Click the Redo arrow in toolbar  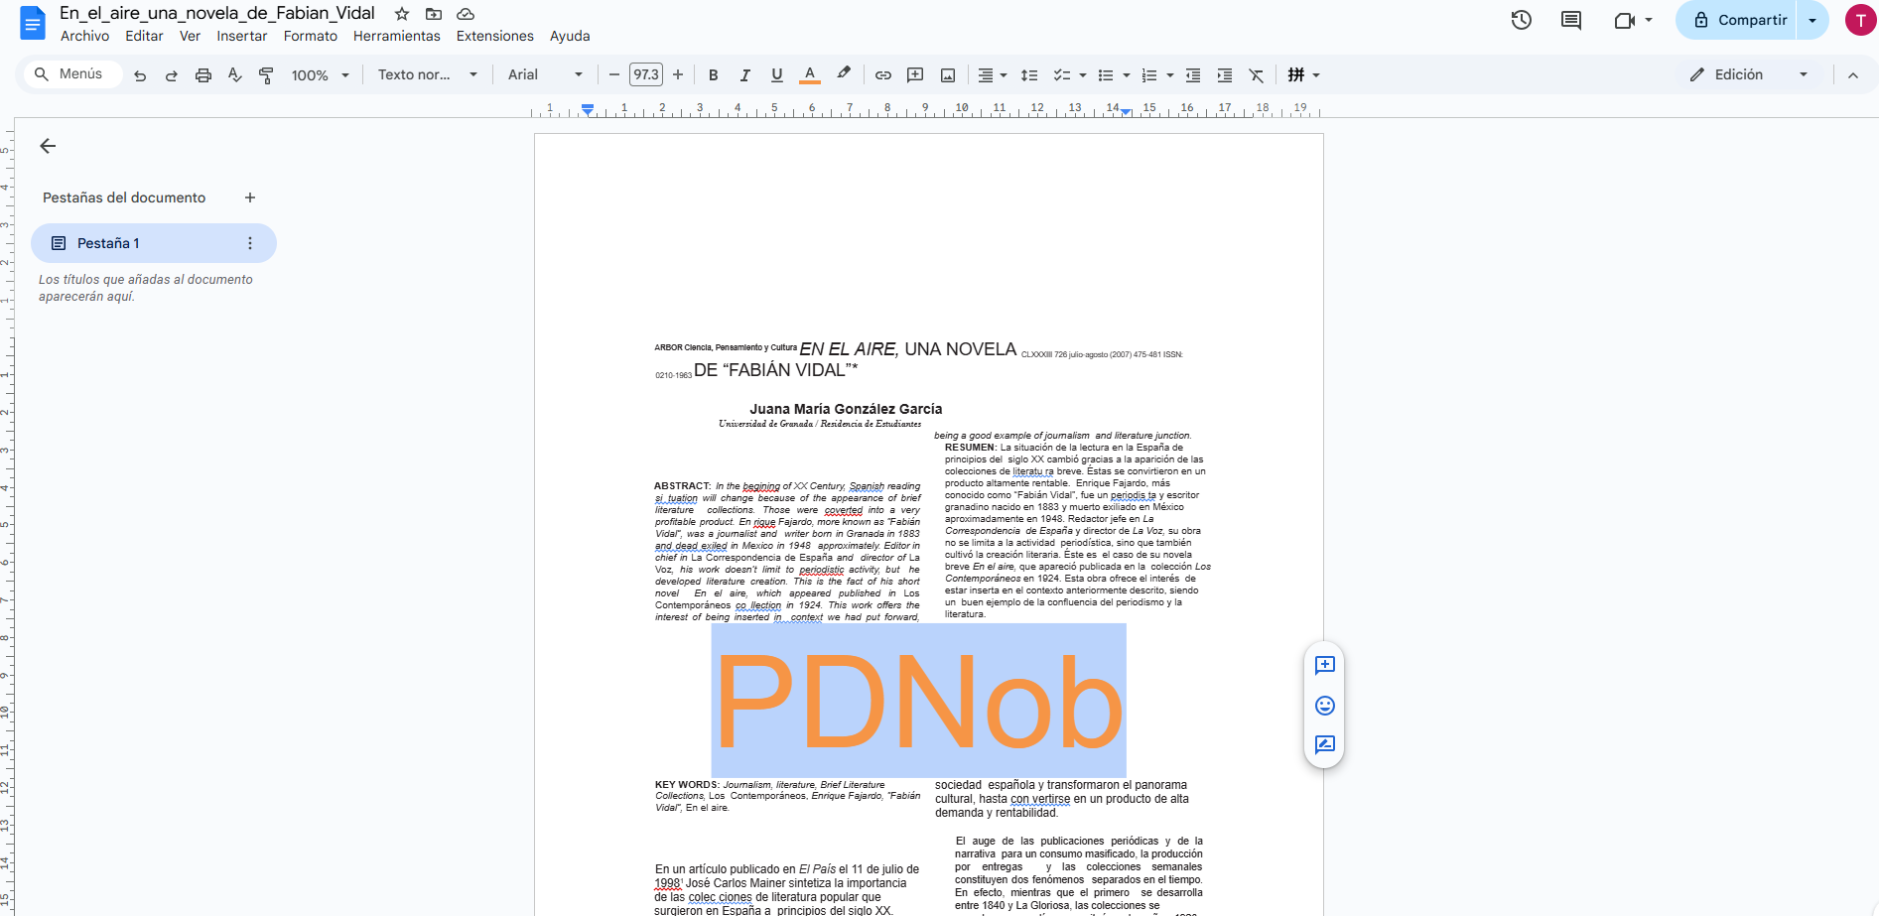tap(172, 75)
